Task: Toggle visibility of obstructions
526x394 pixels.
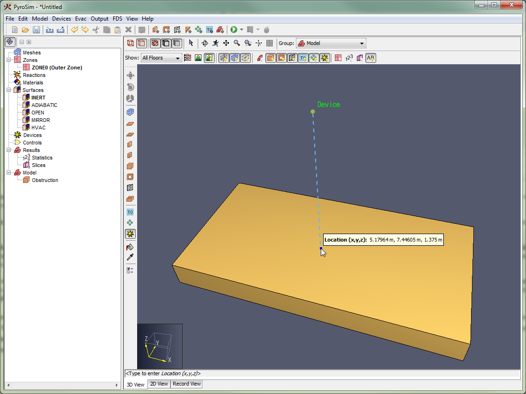Action: click(271, 58)
